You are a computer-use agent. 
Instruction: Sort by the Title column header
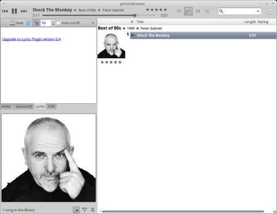click(140, 22)
